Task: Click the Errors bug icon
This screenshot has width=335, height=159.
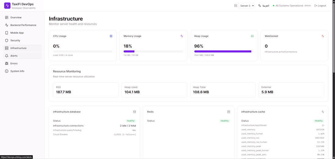Action: pos(7,64)
